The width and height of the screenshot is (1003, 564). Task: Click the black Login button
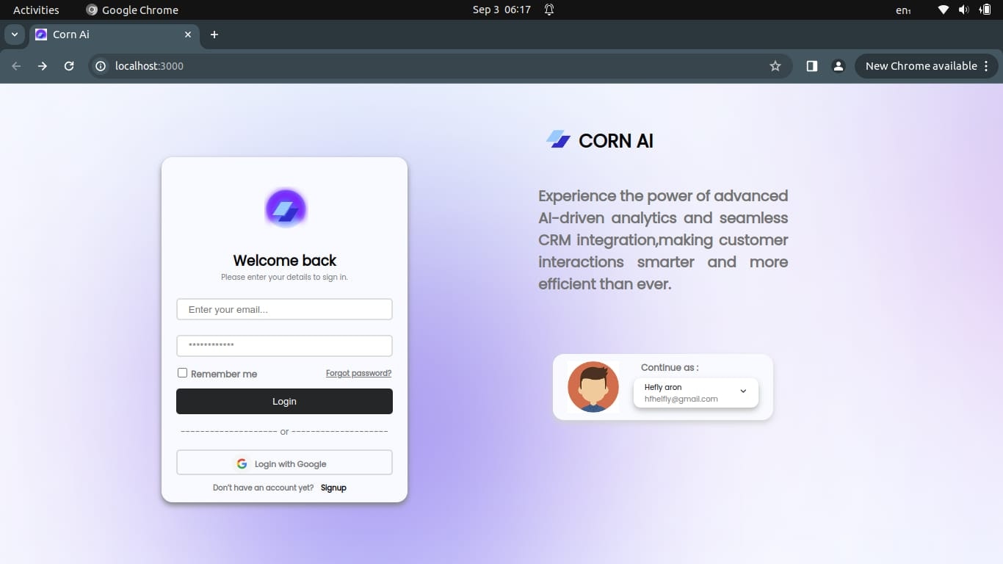284,402
